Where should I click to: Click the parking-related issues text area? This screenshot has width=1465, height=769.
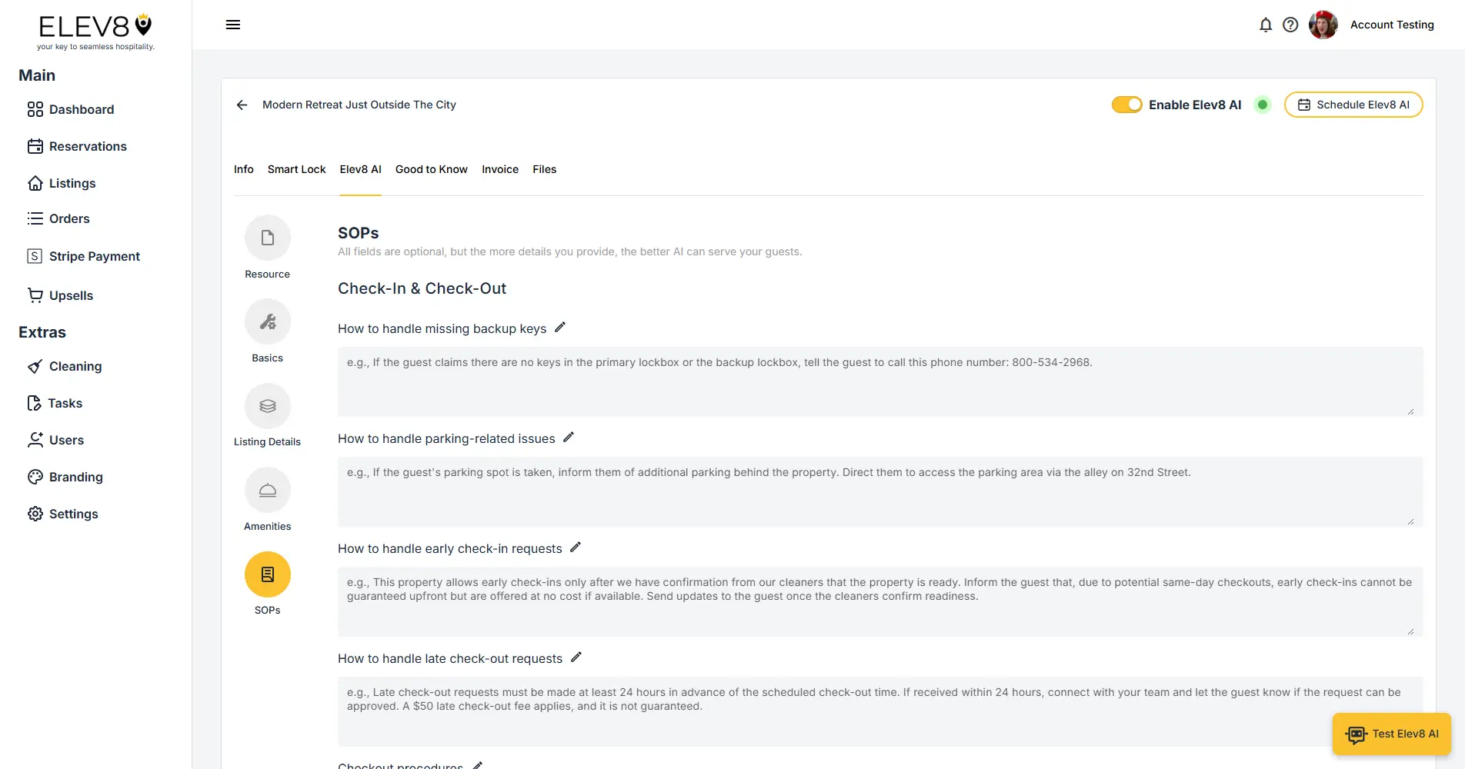coord(877,492)
